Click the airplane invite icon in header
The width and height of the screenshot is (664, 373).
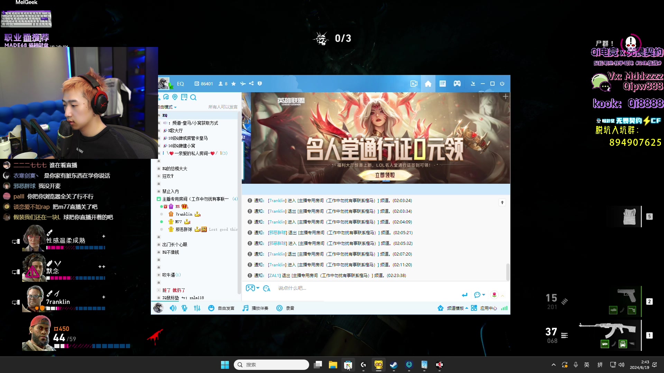tap(243, 84)
